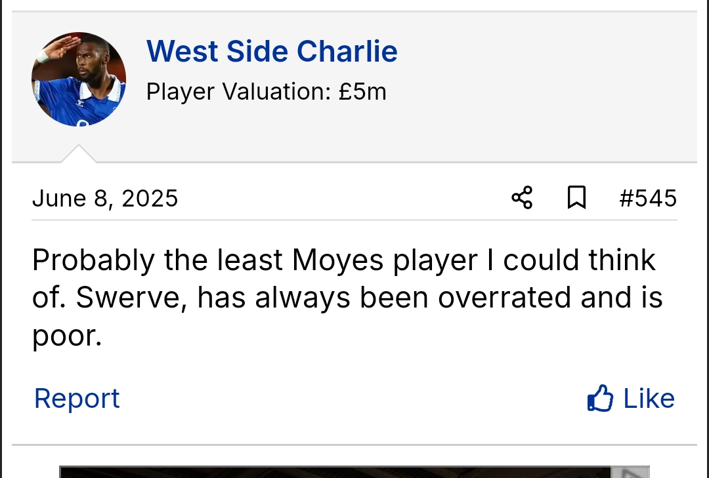The width and height of the screenshot is (709, 478).
Task: Report this post
Action: click(x=77, y=399)
